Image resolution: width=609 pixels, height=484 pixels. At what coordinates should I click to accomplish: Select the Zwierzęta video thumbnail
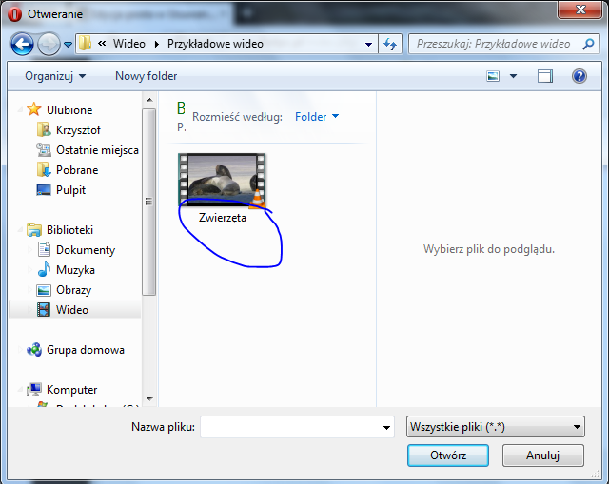(x=222, y=180)
